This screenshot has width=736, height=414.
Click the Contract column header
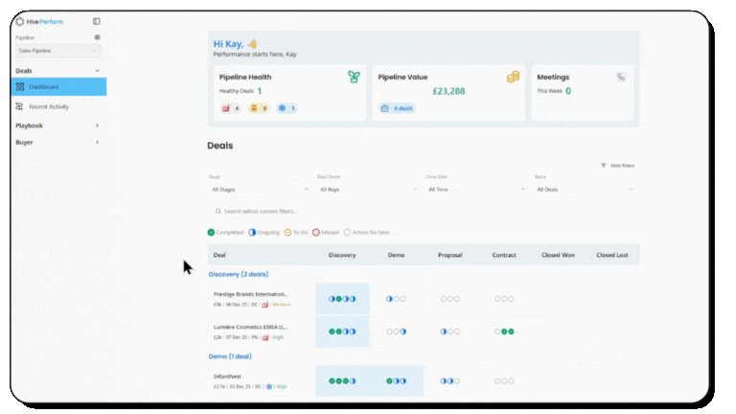[x=504, y=255]
